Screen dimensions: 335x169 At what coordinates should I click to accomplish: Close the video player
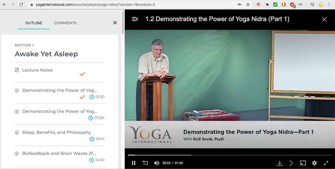pyautogui.click(x=324, y=19)
